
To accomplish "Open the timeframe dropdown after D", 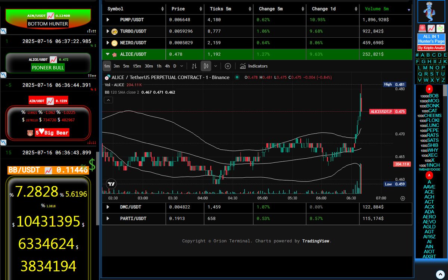I will click(181, 66).
